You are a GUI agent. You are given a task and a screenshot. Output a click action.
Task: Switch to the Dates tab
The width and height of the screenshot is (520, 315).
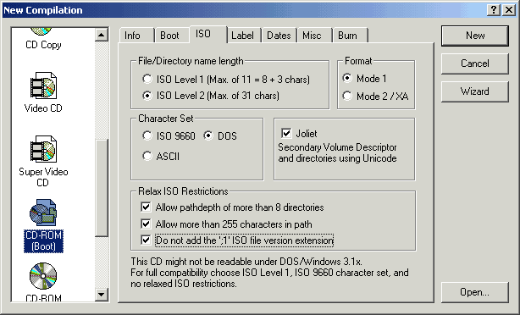point(279,36)
